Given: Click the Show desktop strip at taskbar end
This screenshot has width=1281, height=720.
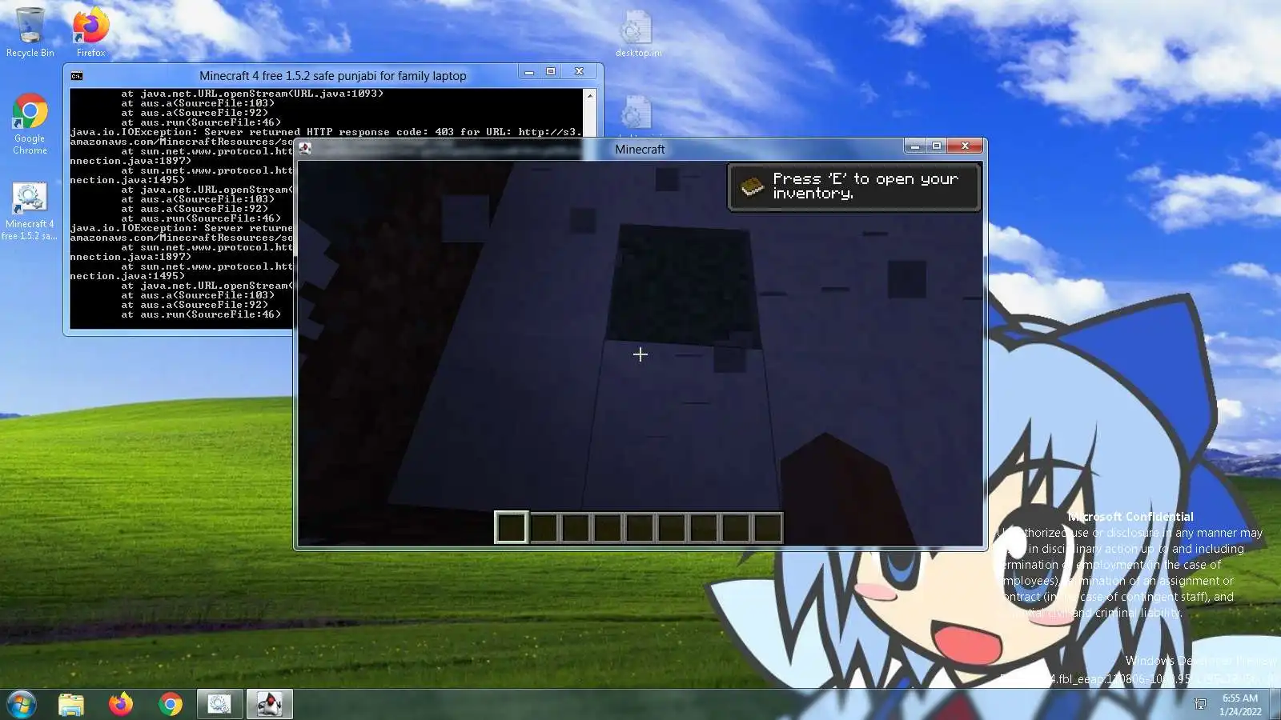Looking at the screenshot, I should click(1275, 704).
